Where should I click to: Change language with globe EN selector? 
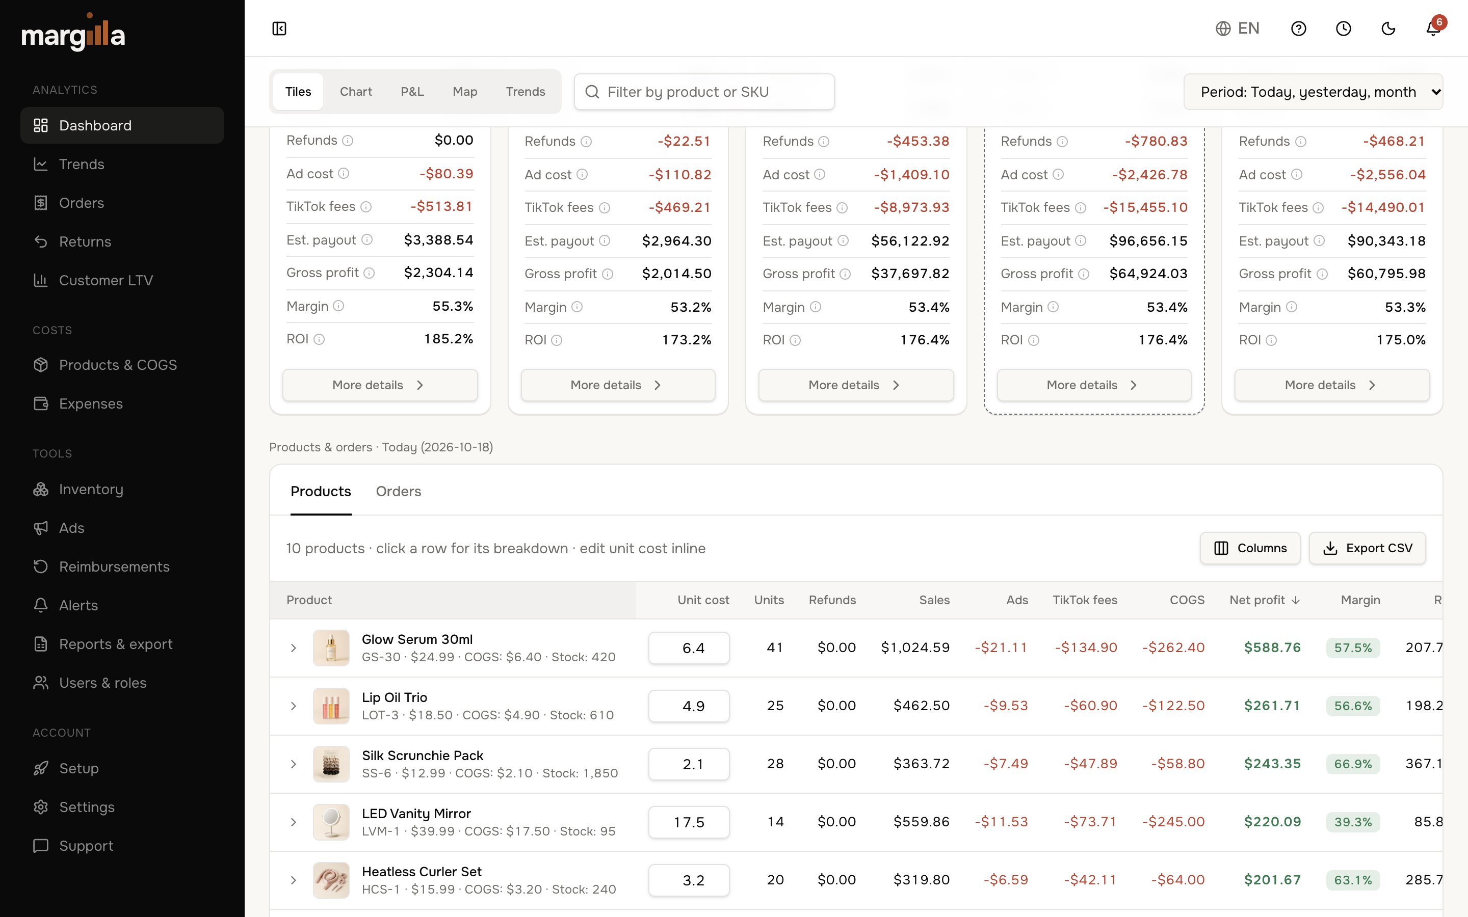(x=1238, y=29)
